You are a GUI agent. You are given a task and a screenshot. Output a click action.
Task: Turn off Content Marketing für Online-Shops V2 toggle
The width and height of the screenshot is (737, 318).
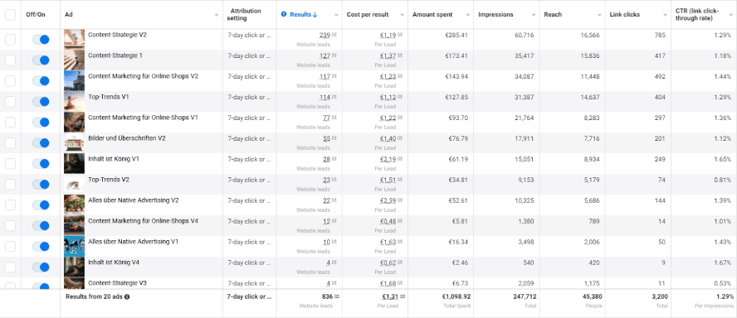point(41,81)
